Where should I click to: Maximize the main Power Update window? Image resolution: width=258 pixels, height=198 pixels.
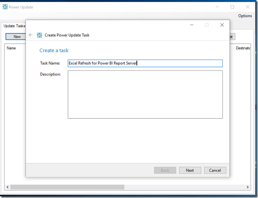[x=232, y=7]
